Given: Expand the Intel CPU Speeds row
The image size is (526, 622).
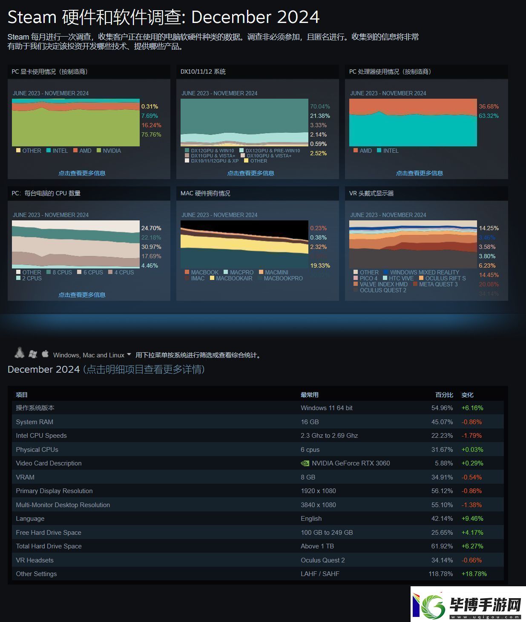Looking at the screenshot, I should tap(258, 436).
